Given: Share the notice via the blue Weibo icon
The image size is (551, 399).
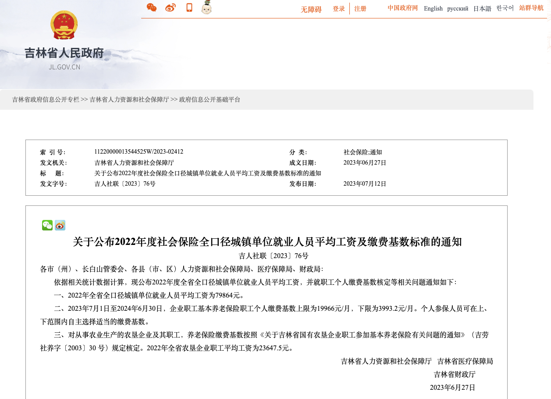Looking at the screenshot, I should [60, 225].
